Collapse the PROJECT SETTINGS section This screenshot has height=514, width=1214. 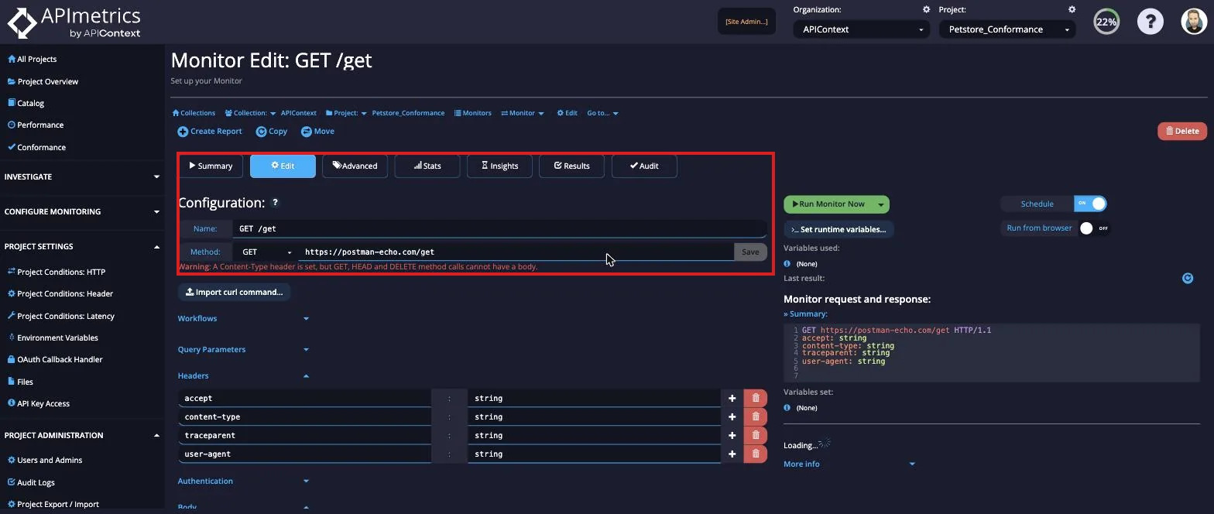click(x=81, y=246)
